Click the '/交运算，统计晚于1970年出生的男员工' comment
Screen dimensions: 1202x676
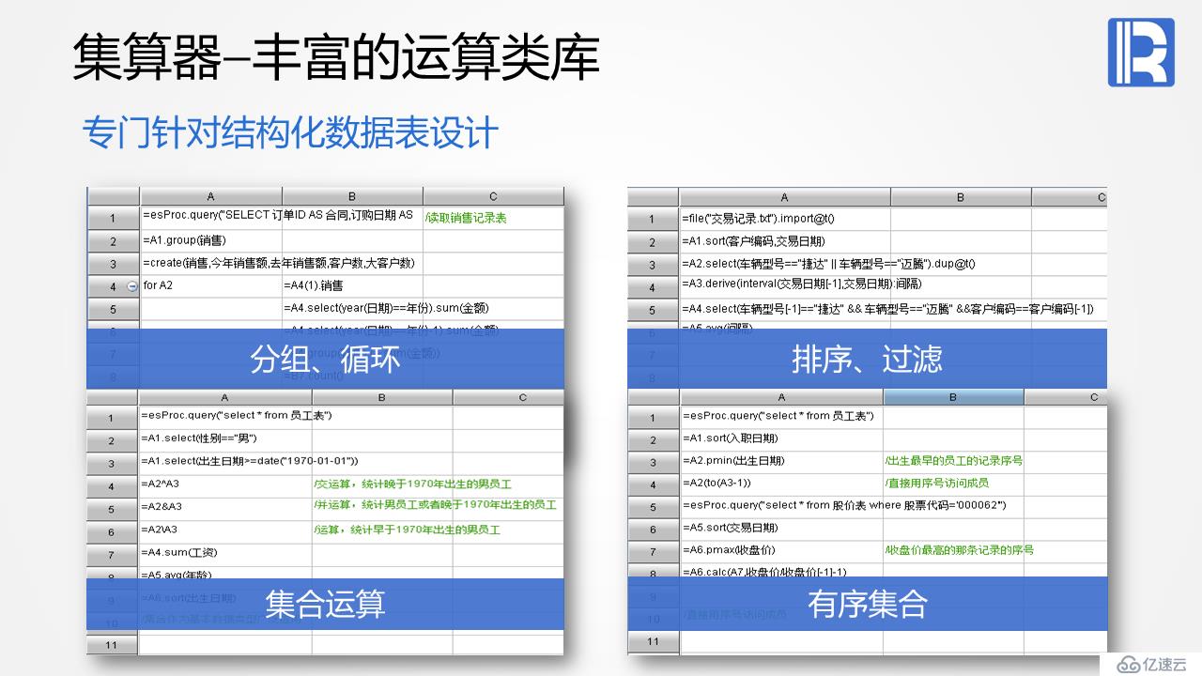412,484
